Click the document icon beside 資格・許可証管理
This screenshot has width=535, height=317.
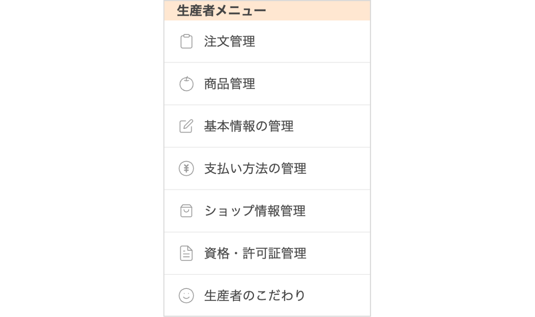click(x=185, y=253)
